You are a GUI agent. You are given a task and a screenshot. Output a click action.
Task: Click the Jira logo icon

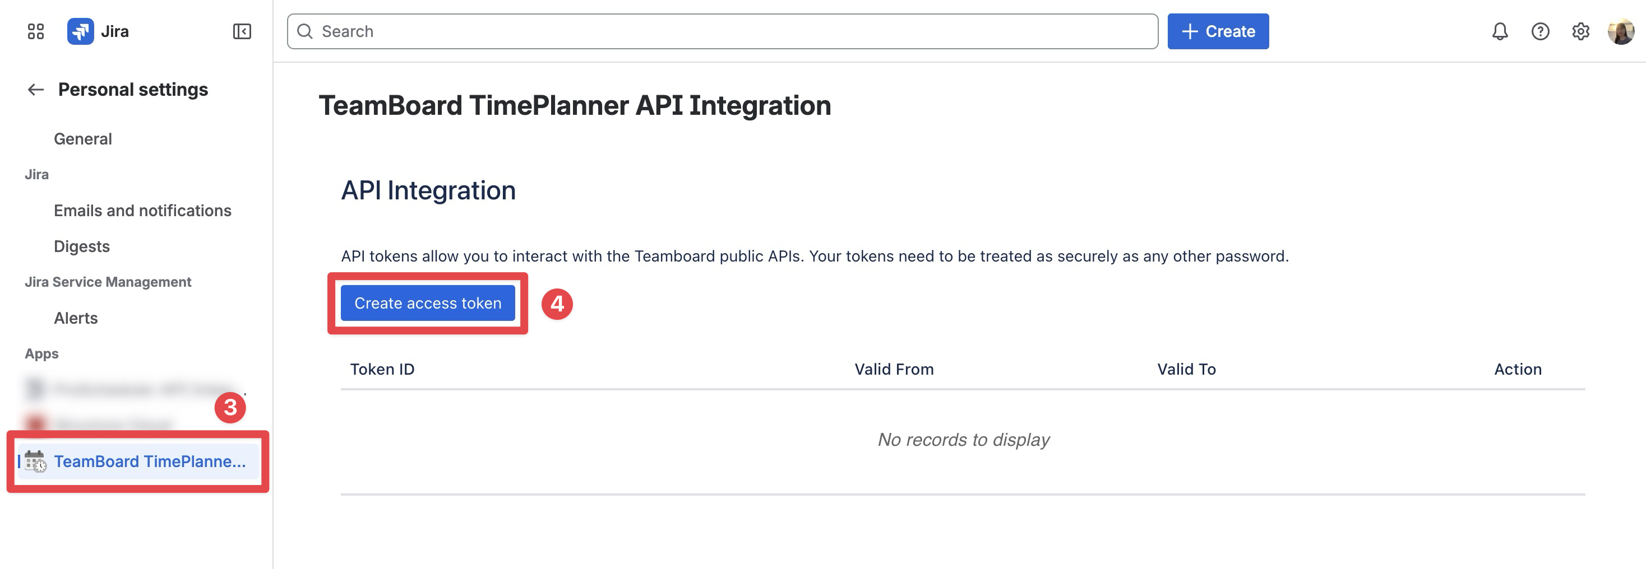(x=81, y=31)
